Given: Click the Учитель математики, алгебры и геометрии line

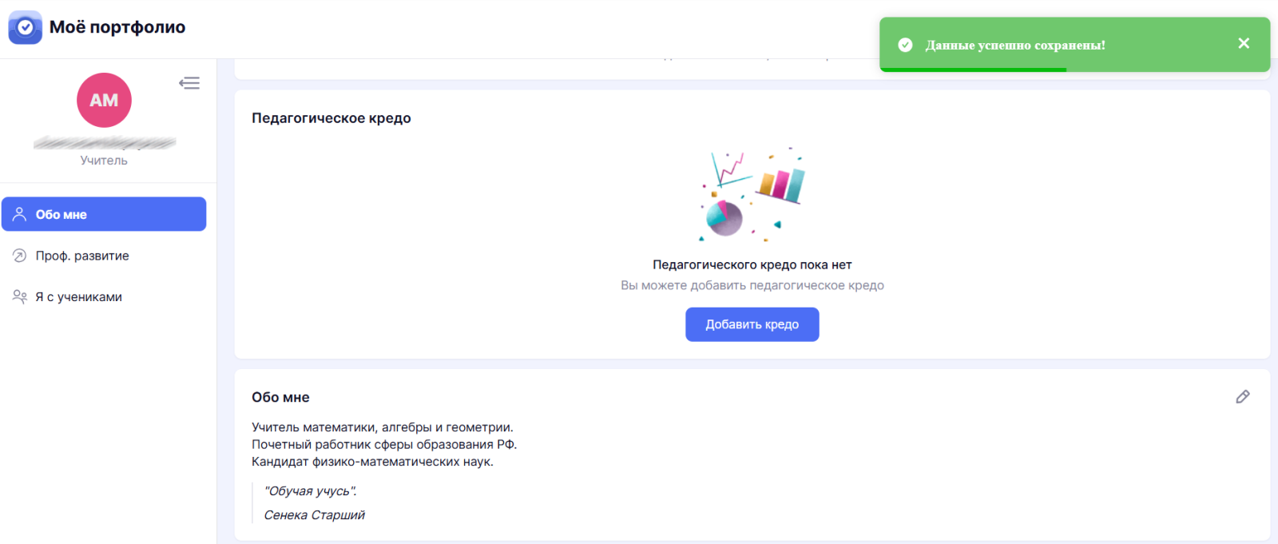Looking at the screenshot, I should (x=383, y=427).
